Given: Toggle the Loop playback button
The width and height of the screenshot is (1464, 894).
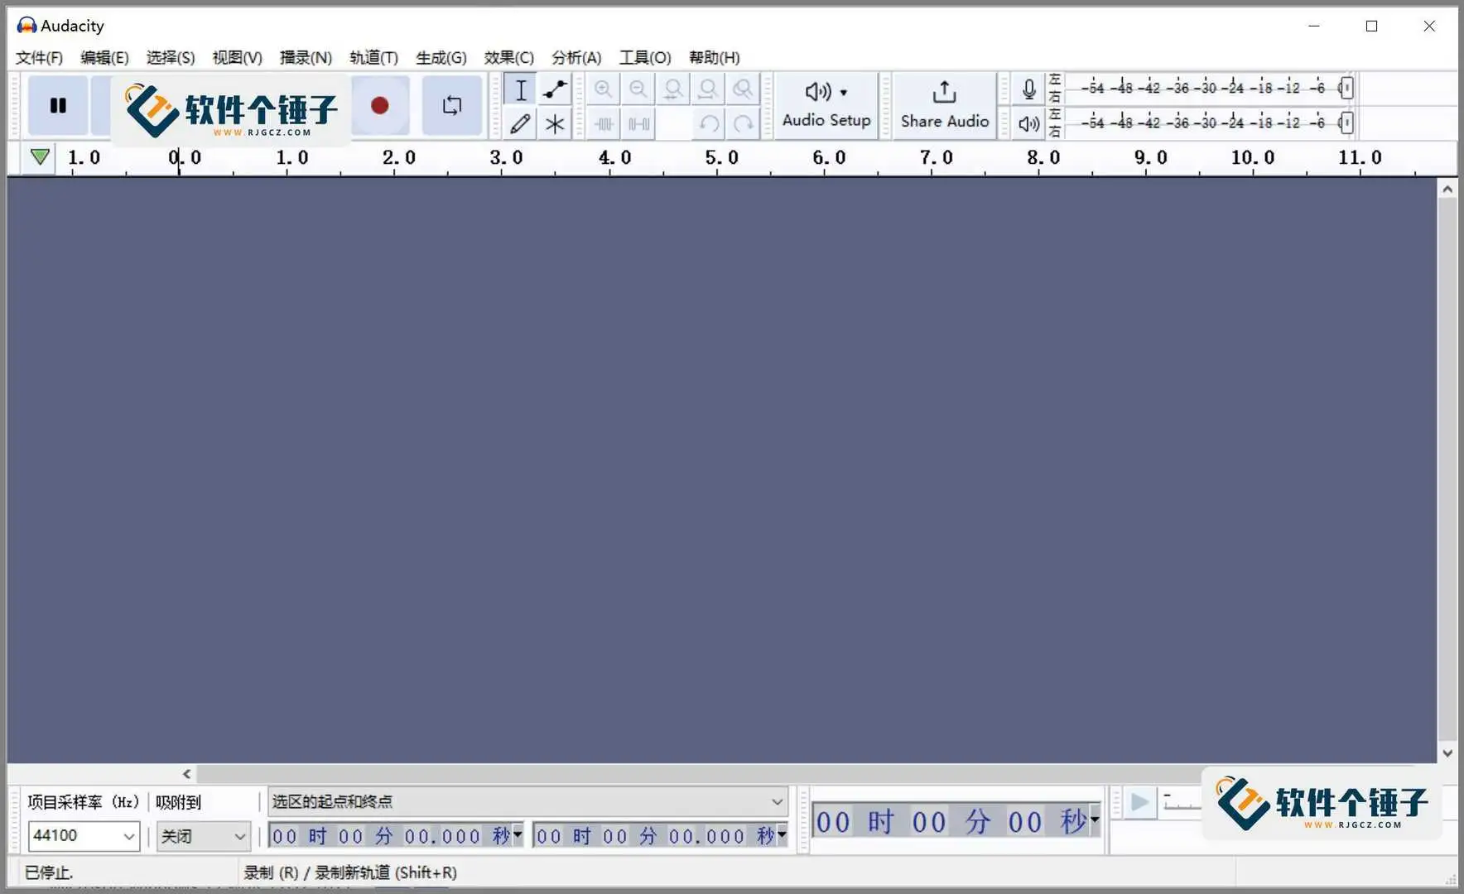Looking at the screenshot, I should point(452,105).
